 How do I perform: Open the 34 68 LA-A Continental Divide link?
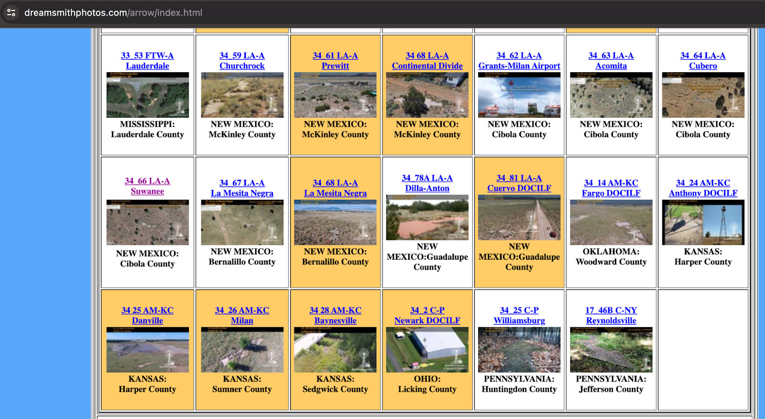pyautogui.click(x=427, y=61)
